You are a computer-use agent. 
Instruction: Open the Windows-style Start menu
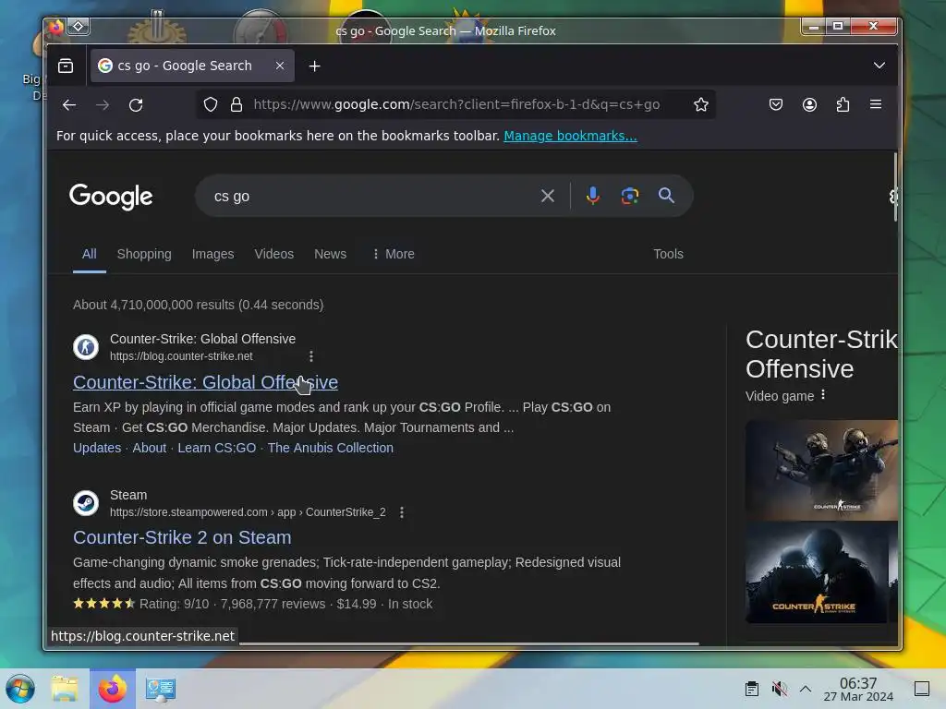(20, 689)
